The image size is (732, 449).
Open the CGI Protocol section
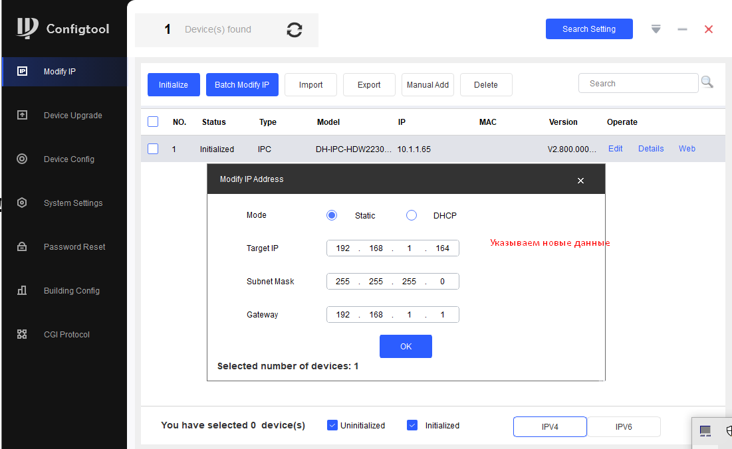(x=64, y=334)
